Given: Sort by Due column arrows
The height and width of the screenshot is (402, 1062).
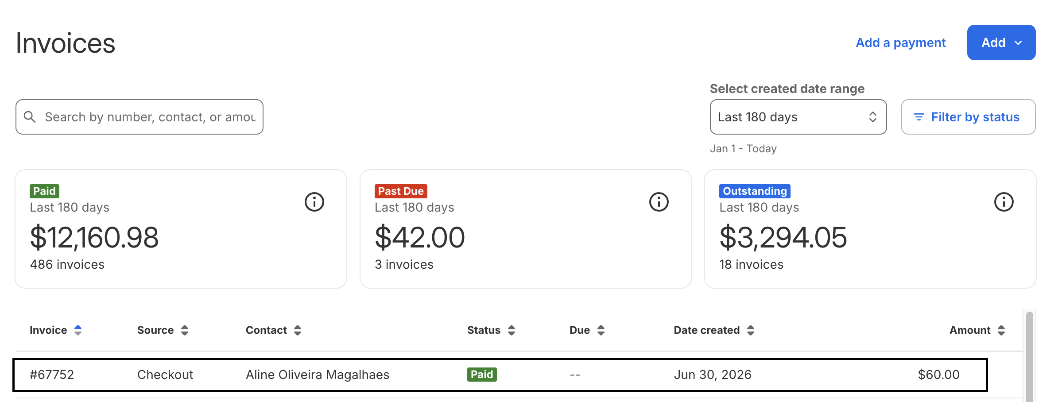Looking at the screenshot, I should click(x=601, y=330).
